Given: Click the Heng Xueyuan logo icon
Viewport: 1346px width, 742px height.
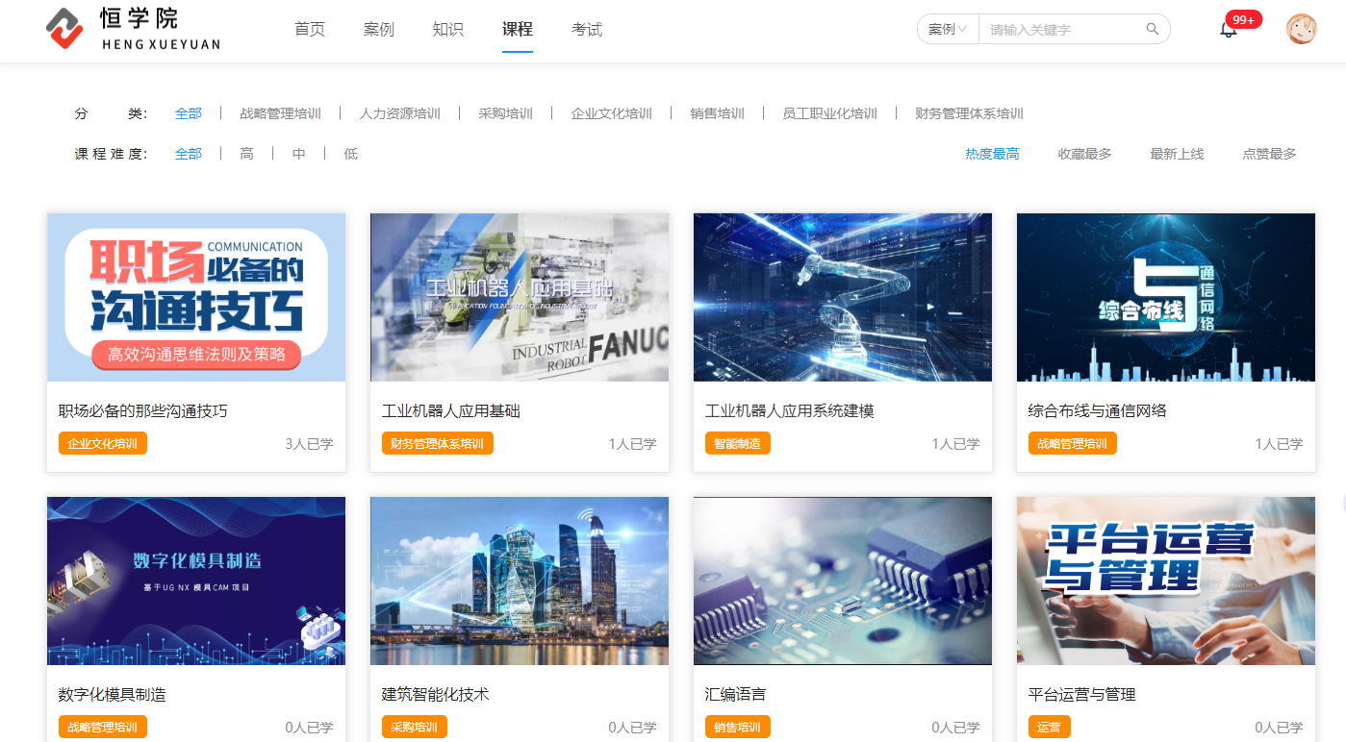Looking at the screenshot, I should (64, 29).
